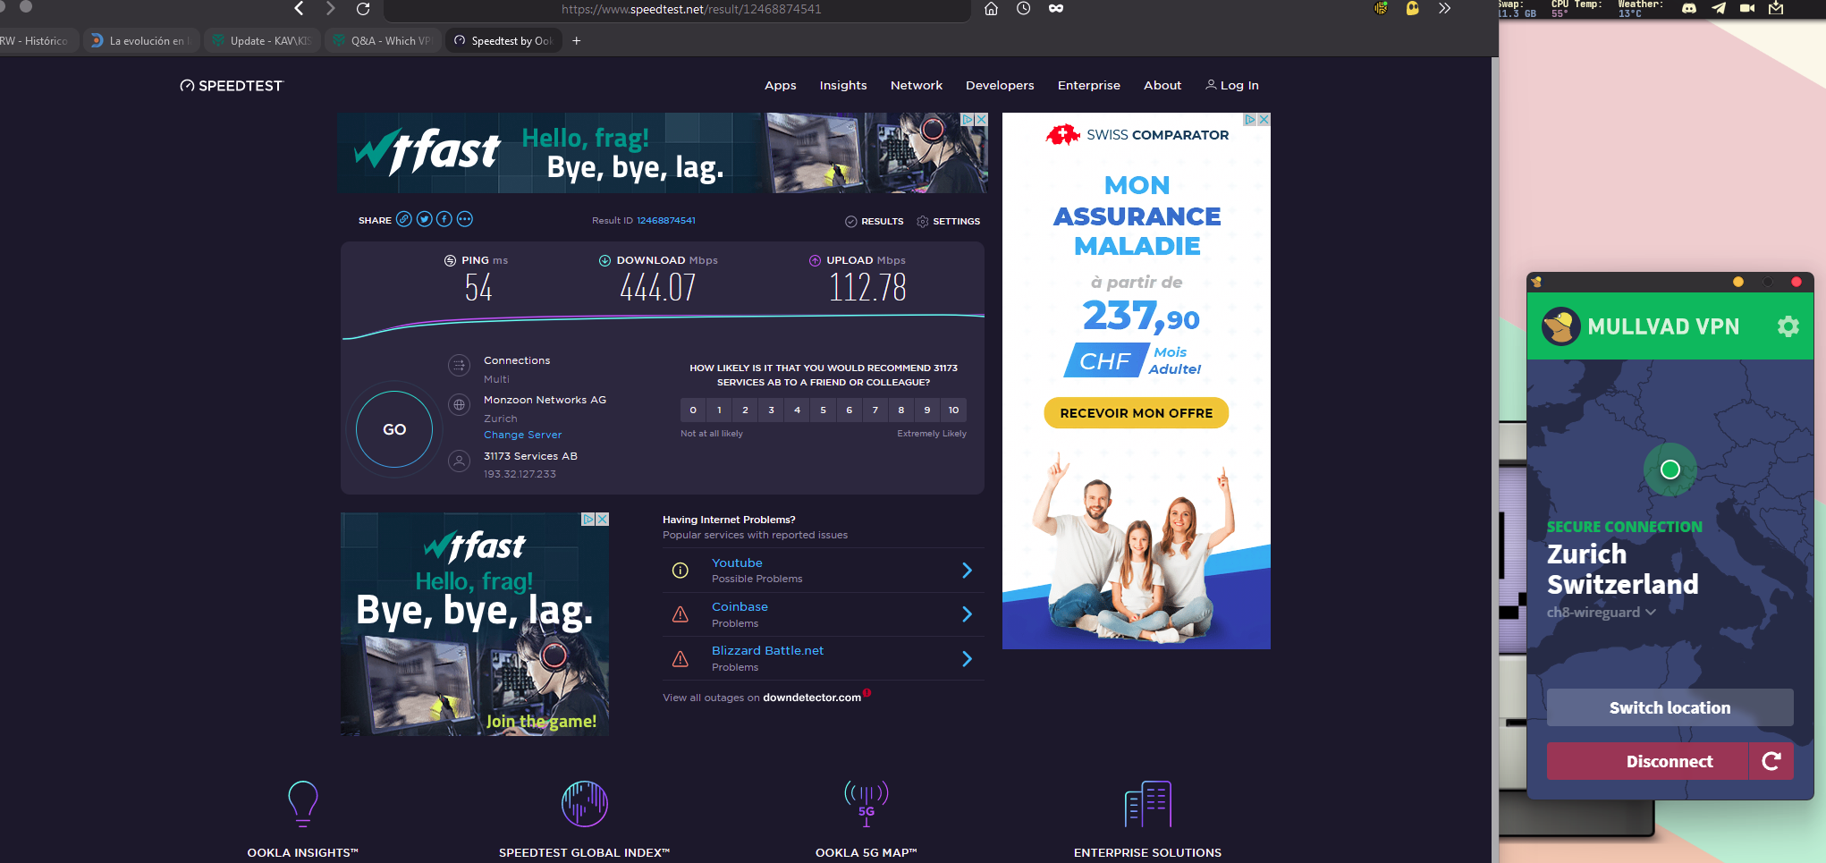This screenshot has height=863, width=1826.
Task: Click the Mullvad VPN settings gear icon
Action: 1788,326
